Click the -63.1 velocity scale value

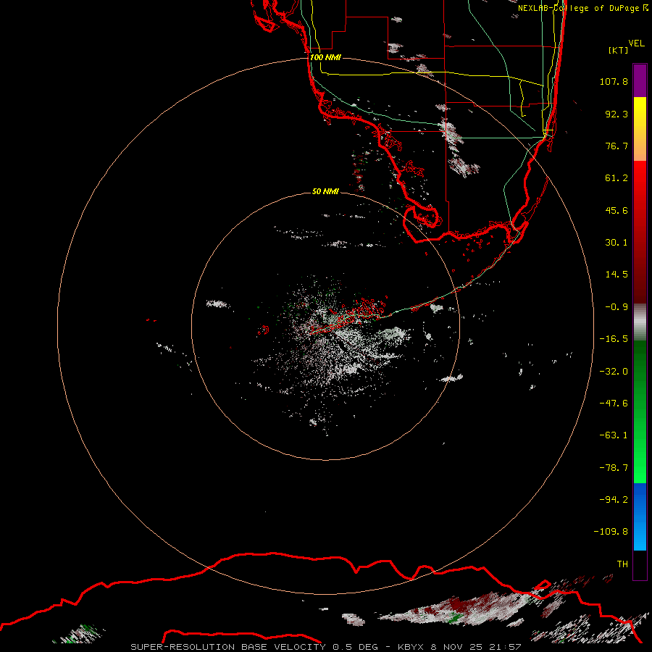click(614, 435)
